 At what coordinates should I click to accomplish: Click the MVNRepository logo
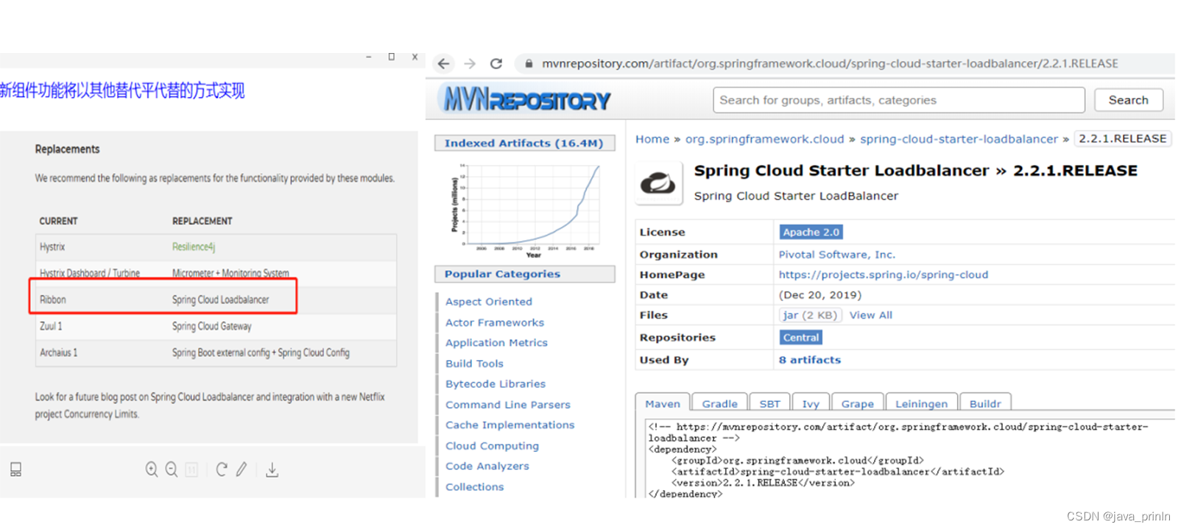tap(525, 99)
